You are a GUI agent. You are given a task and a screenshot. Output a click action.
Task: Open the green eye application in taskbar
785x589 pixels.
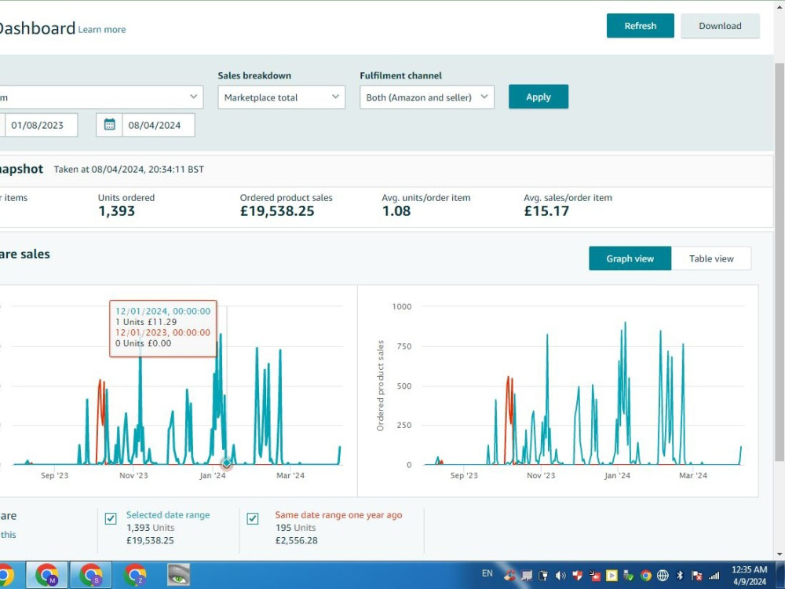178,575
